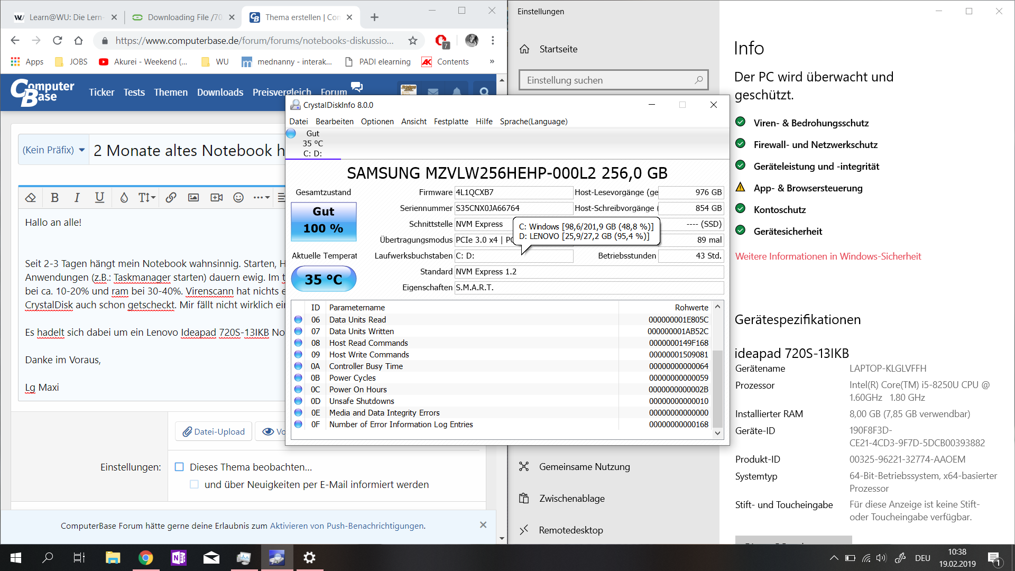Image resolution: width=1015 pixels, height=571 pixels.
Task: Click the text color droplet icon
Action: tap(124, 198)
